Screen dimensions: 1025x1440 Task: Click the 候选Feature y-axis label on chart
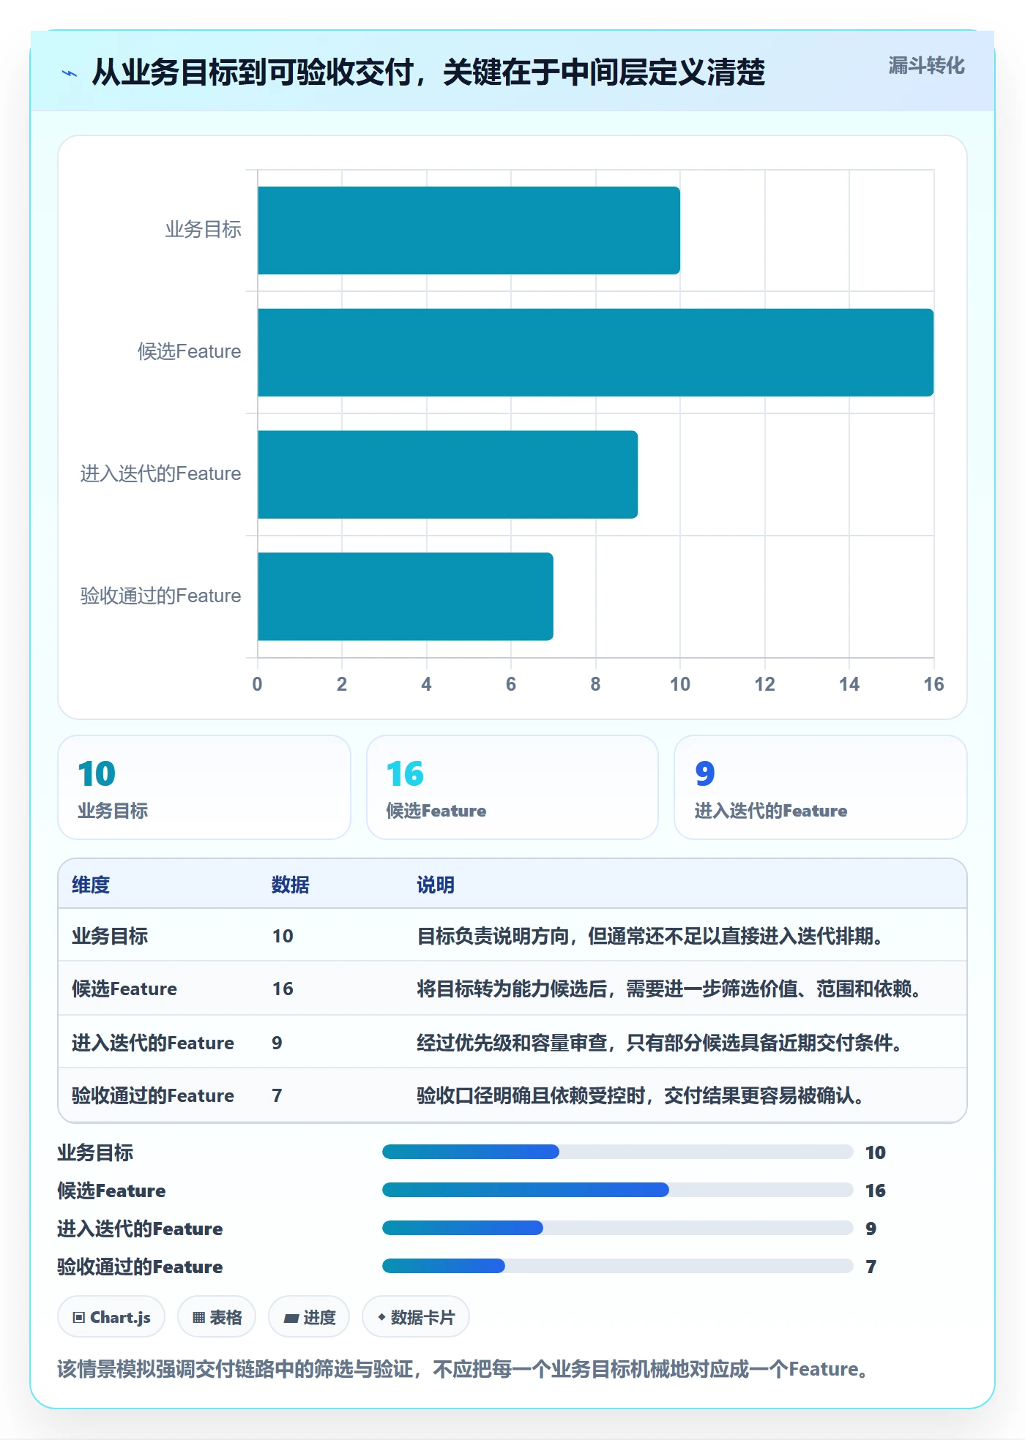pyautogui.click(x=189, y=352)
